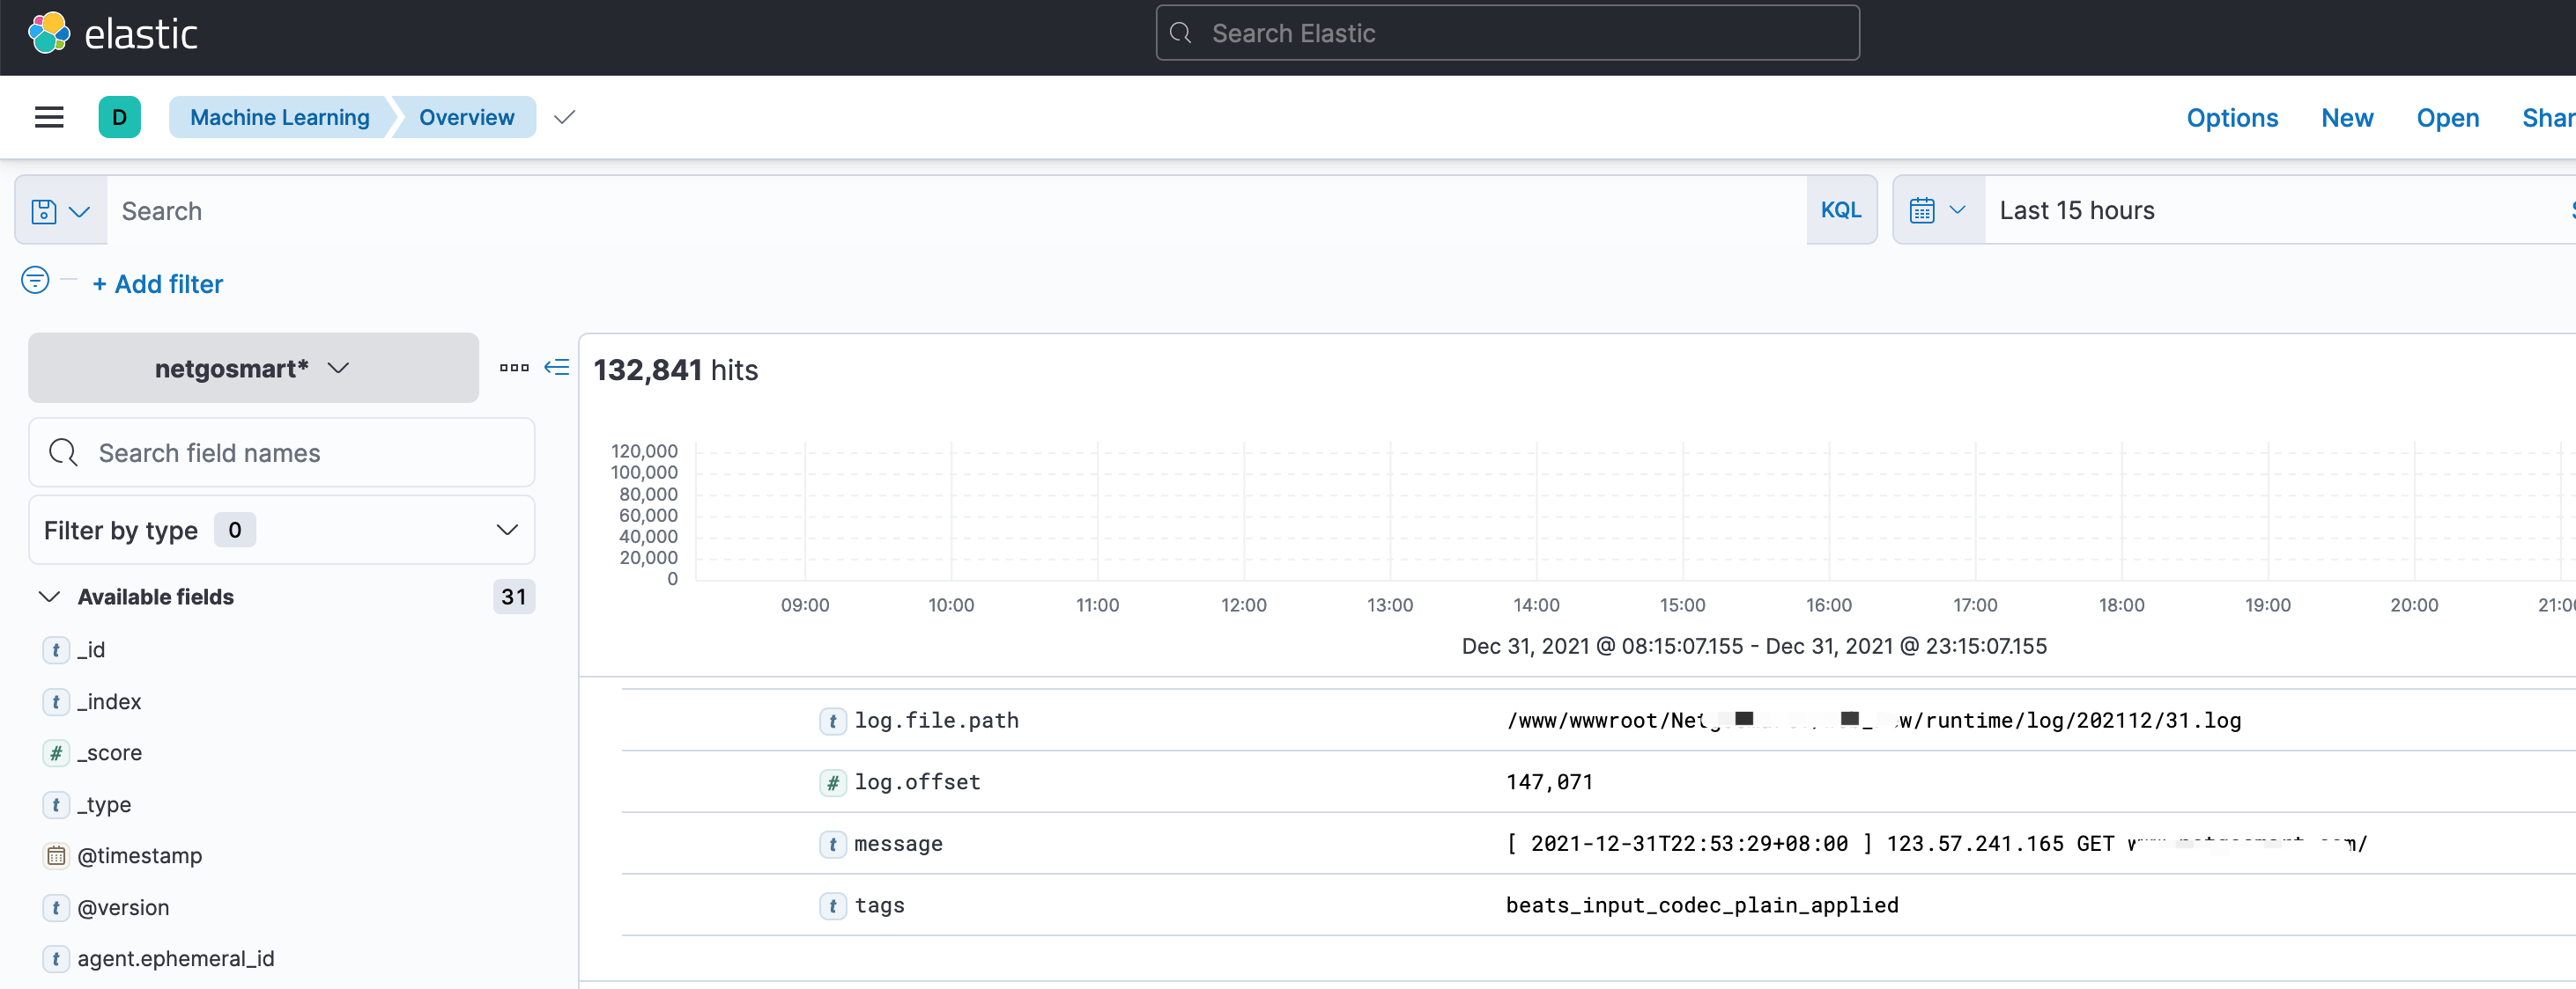Viewport: 2576px width, 989px height.
Task: Click type icon beside tags row
Action: coord(832,906)
